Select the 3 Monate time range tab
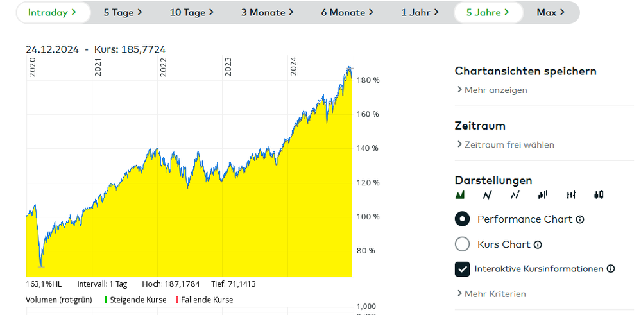Image resolution: width=641 pixels, height=315 pixels. 267,12
